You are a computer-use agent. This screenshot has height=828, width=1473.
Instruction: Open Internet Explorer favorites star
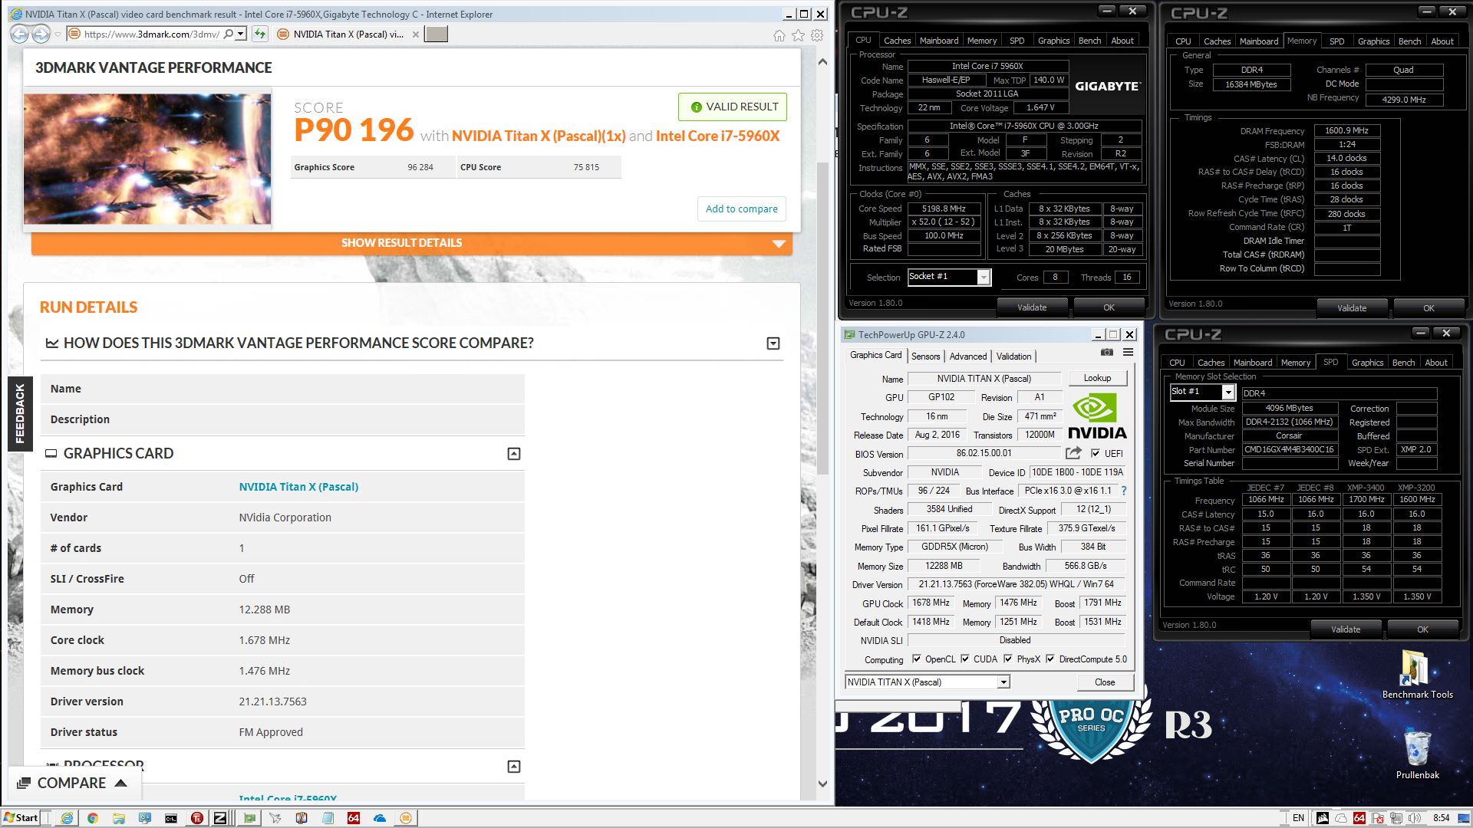[x=798, y=35]
